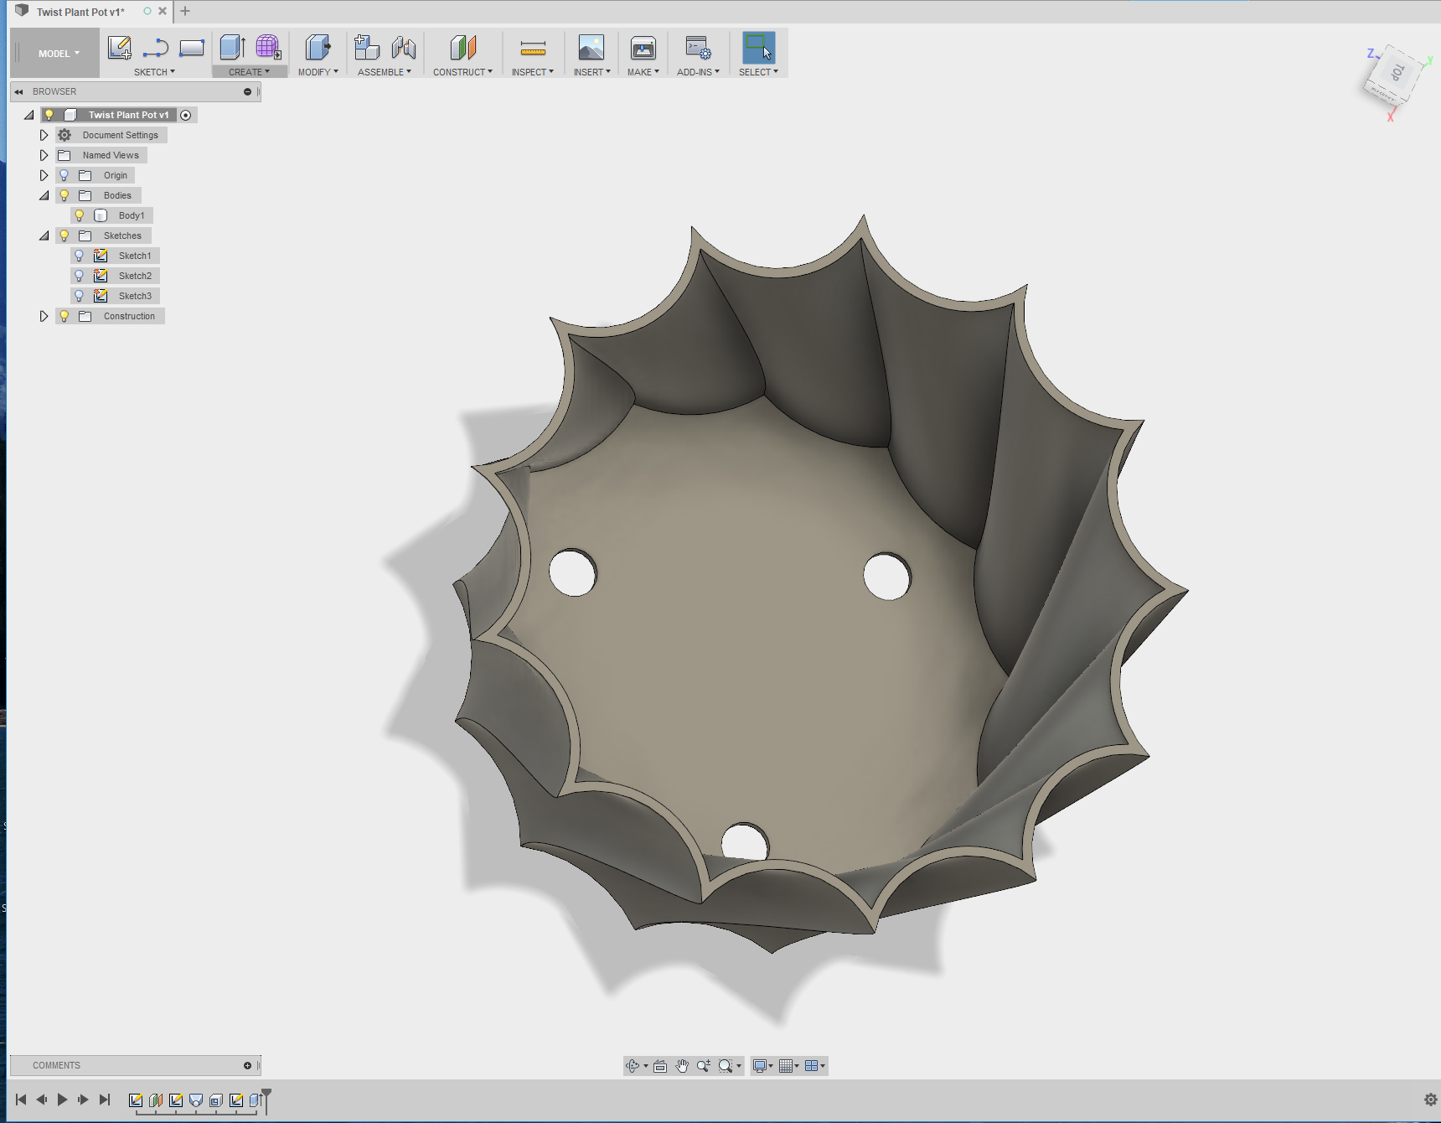Collapse the Browser panel with double arrows
This screenshot has width=1441, height=1123.
click(18, 91)
